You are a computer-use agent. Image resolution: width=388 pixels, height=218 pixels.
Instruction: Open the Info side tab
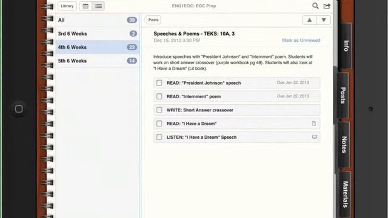tap(346, 46)
